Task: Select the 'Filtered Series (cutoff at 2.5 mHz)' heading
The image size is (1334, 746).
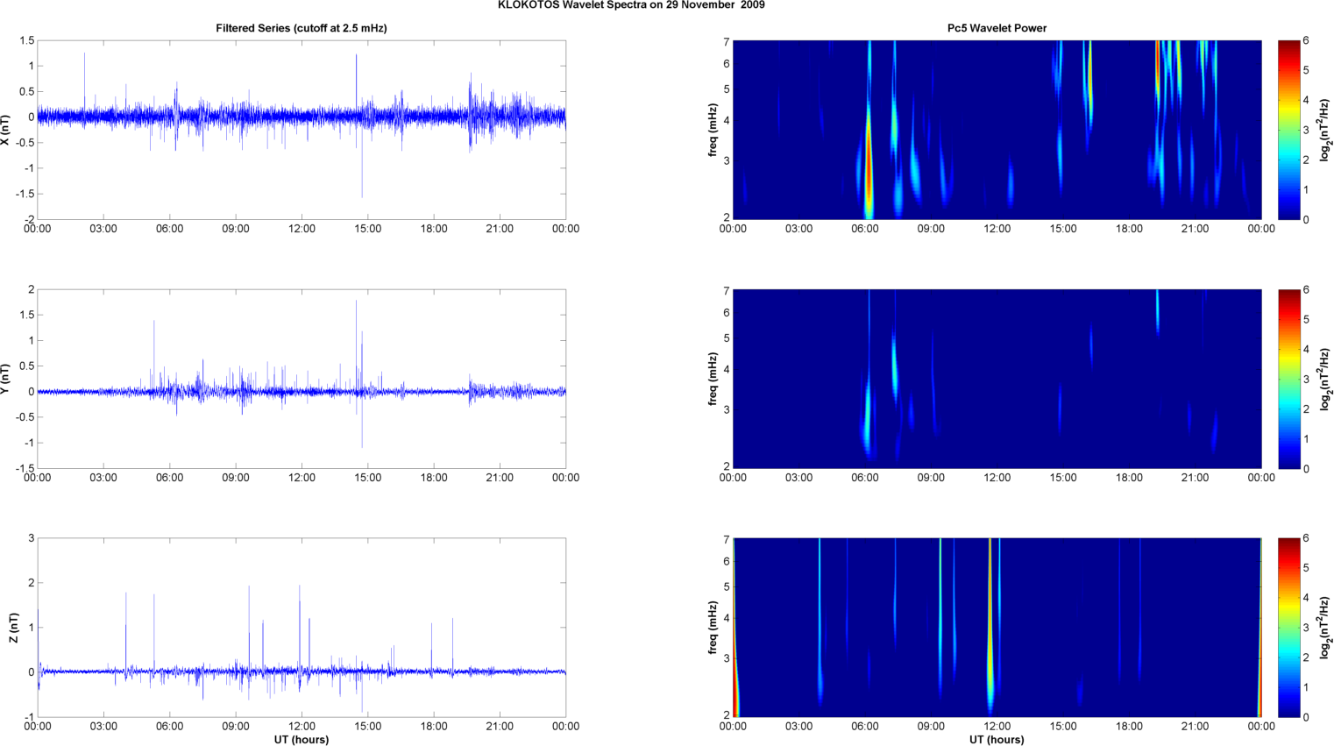Action: point(302,28)
